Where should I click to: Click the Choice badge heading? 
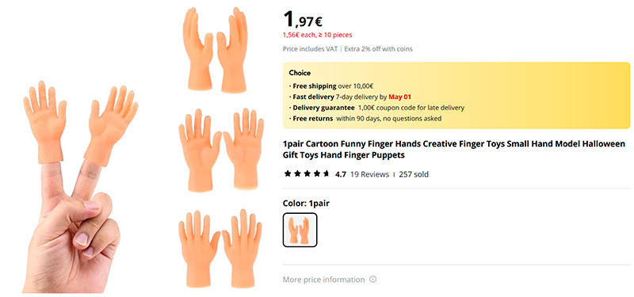300,73
